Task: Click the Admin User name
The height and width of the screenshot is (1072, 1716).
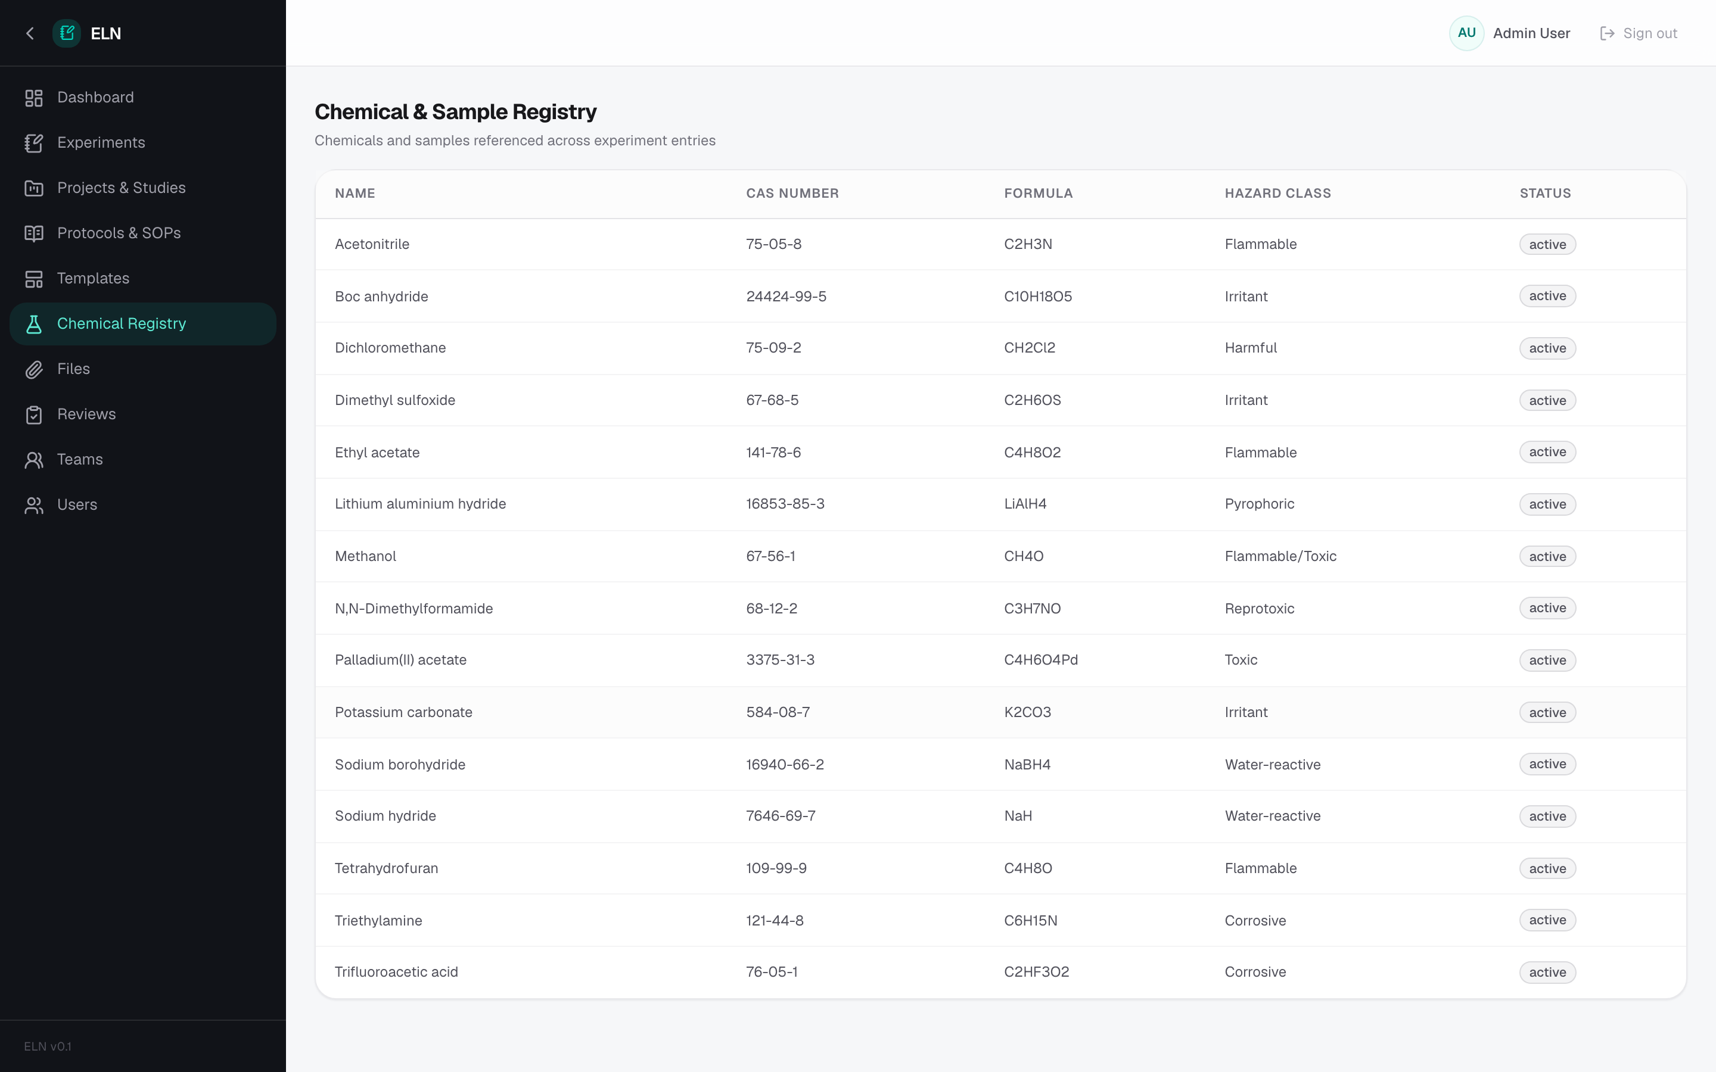Action: click(1531, 33)
